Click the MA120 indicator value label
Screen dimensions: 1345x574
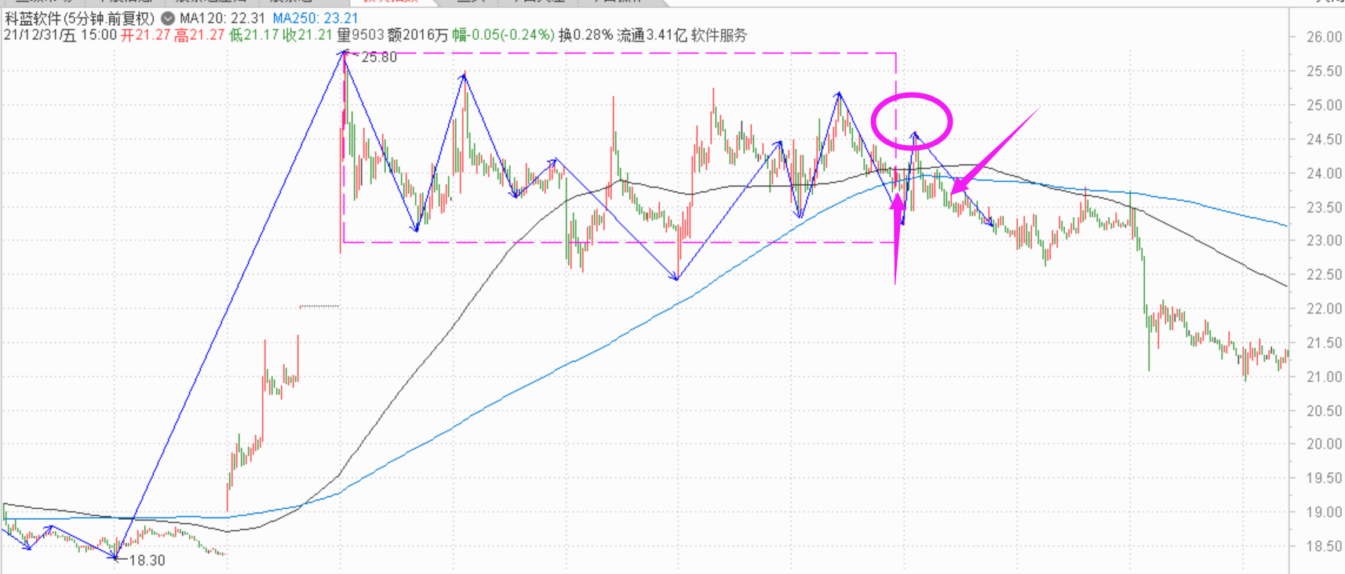pos(222,18)
